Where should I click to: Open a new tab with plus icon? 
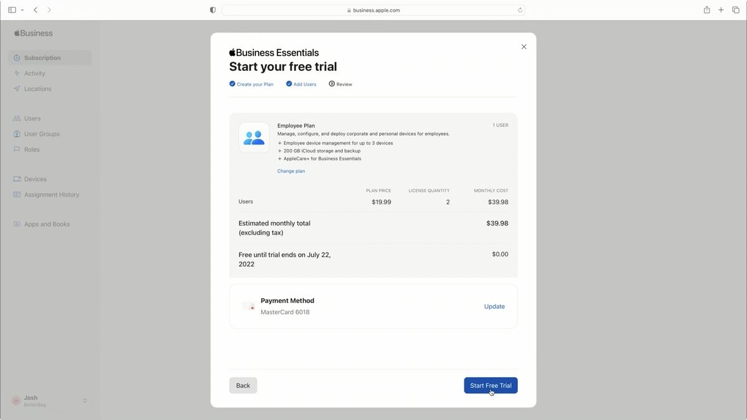[721, 10]
